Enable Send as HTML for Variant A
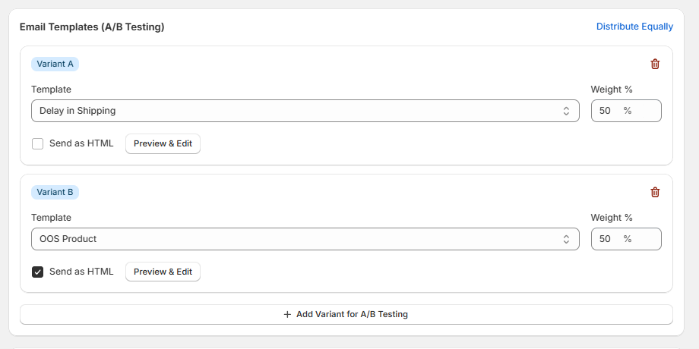Screen dimensions: 699x349 tap(37, 143)
